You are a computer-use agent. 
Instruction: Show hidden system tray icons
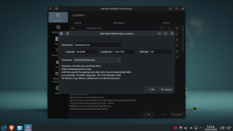point(201,128)
